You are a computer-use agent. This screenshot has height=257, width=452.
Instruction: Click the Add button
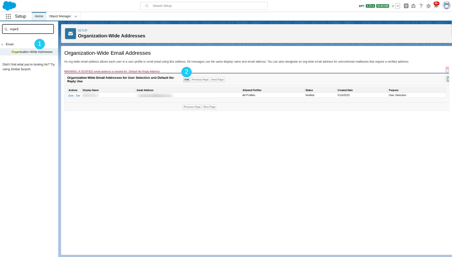[186, 79]
